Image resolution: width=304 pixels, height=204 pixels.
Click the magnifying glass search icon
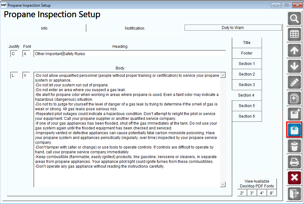tap(294, 18)
